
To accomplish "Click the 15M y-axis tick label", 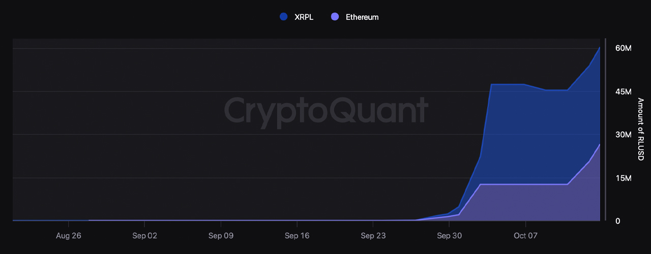I will (623, 178).
